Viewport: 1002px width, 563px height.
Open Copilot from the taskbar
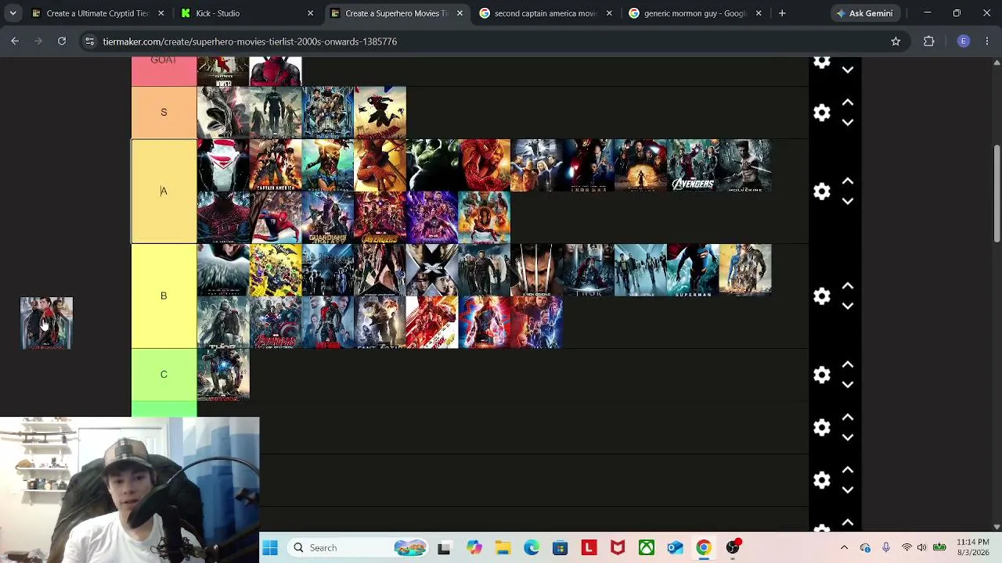click(x=474, y=548)
